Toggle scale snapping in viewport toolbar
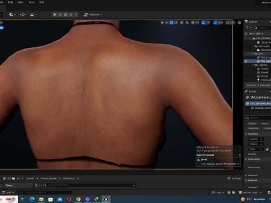This screenshot has width=271, height=203. (215, 23)
